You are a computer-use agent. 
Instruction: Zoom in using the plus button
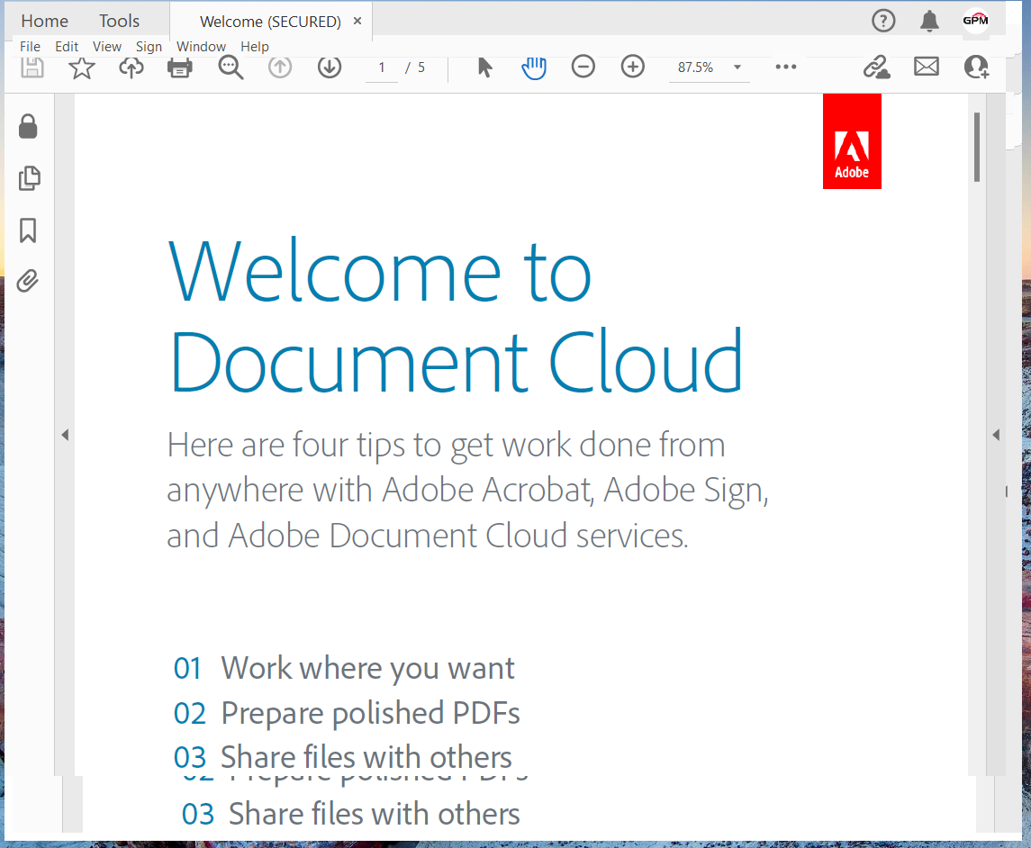click(x=632, y=67)
